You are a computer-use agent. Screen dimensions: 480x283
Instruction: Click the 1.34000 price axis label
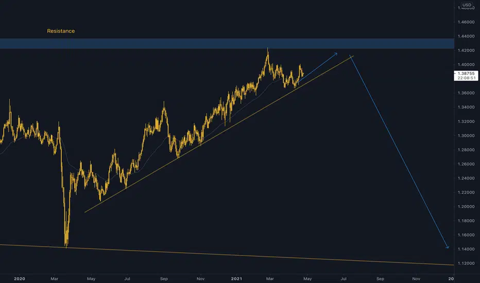pos(466,107)
